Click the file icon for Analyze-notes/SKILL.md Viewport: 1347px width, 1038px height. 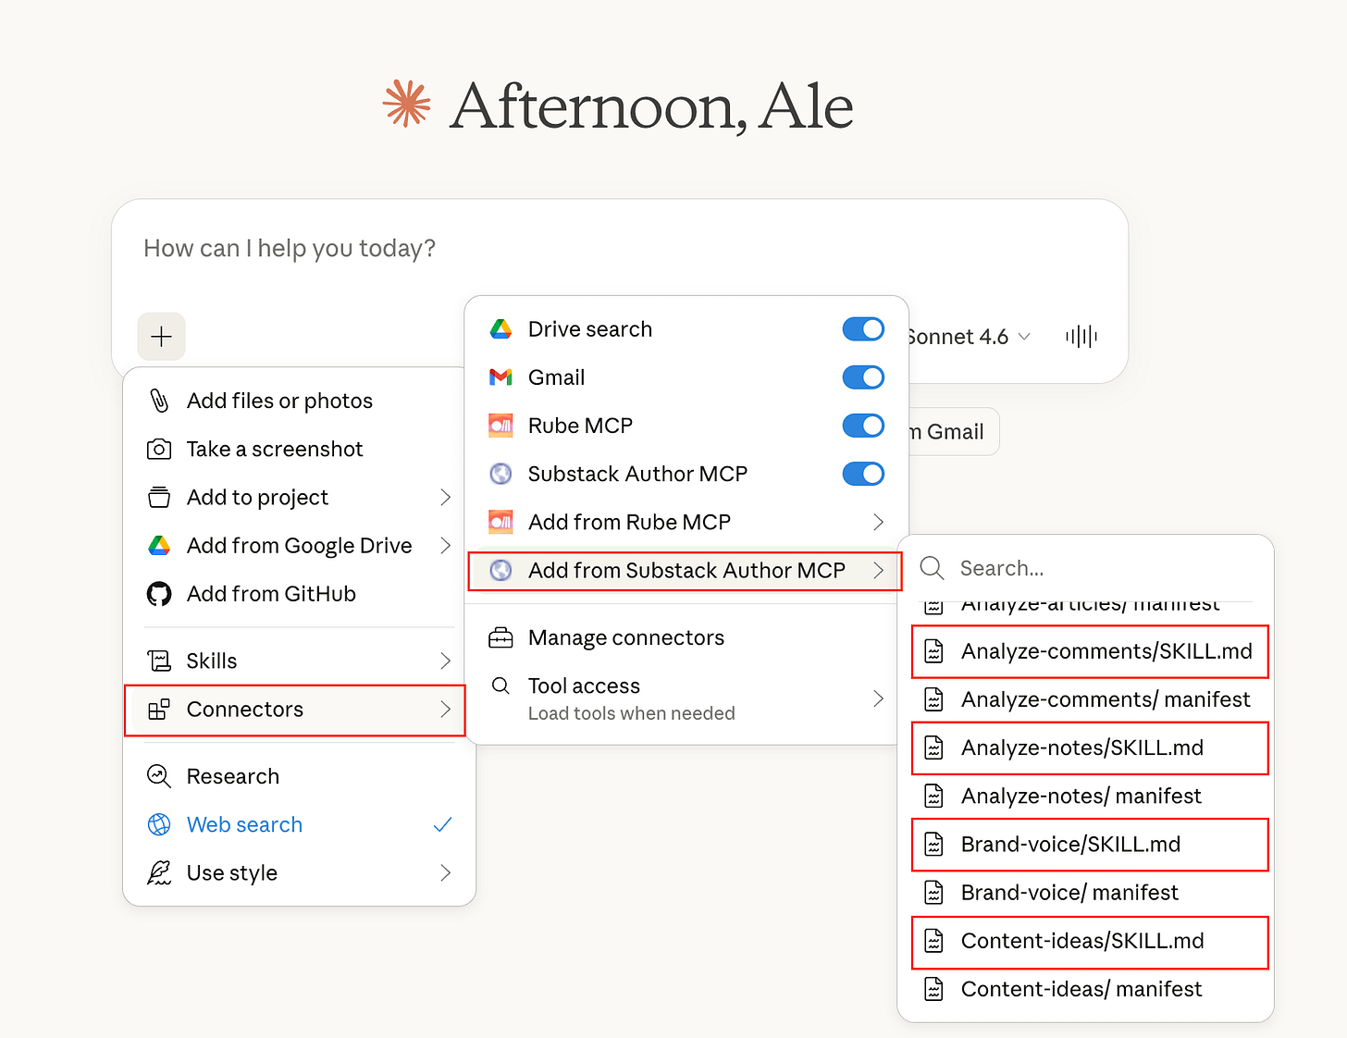tap(934, 748)
